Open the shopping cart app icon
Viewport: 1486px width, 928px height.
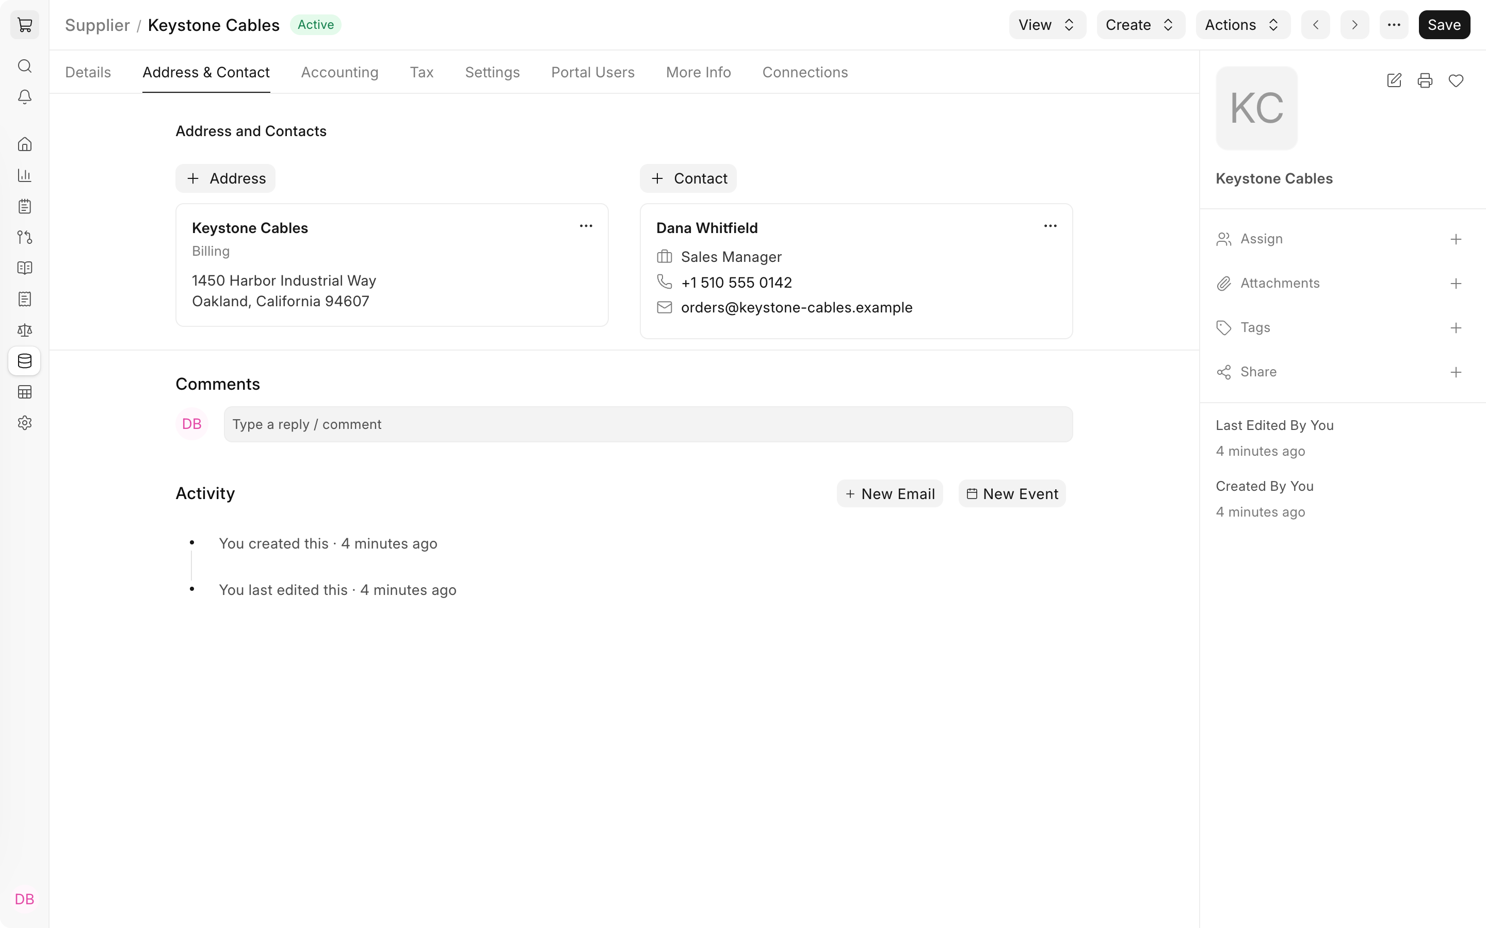point(25,25)
